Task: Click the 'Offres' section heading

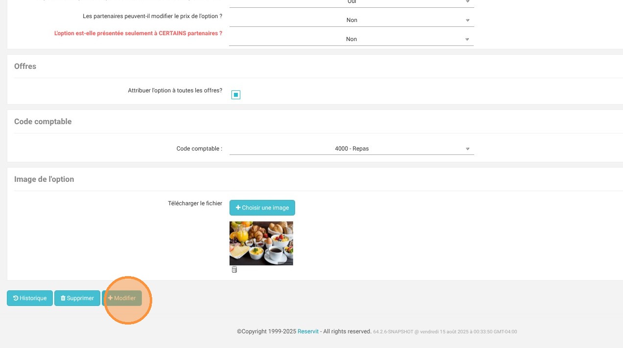Action: 25,66
